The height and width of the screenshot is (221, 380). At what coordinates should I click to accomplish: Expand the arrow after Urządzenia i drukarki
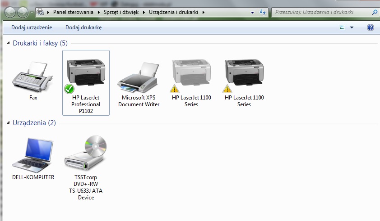tap(203, 12)
